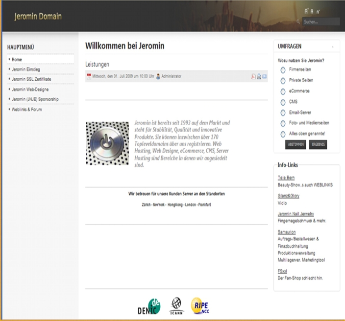
Task: Click the print article icon
Action: click(259, 76)
